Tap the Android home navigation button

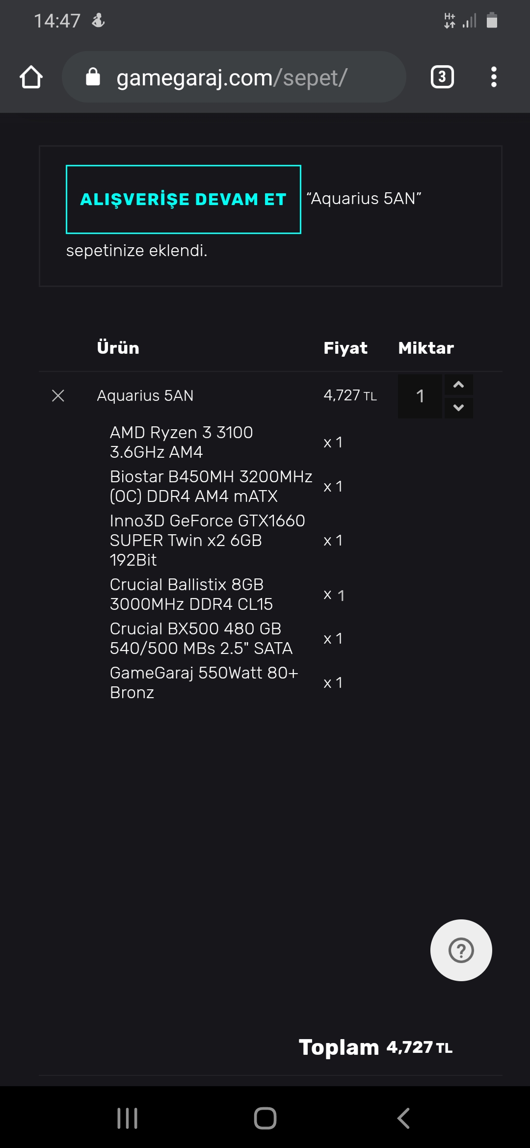tap(265, 1119)
